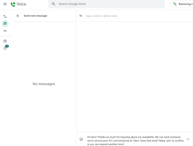Viewport: 193px width, 146px height.
Task: Click the Receiving calls phone icon
Action: (x=175, y=4)
